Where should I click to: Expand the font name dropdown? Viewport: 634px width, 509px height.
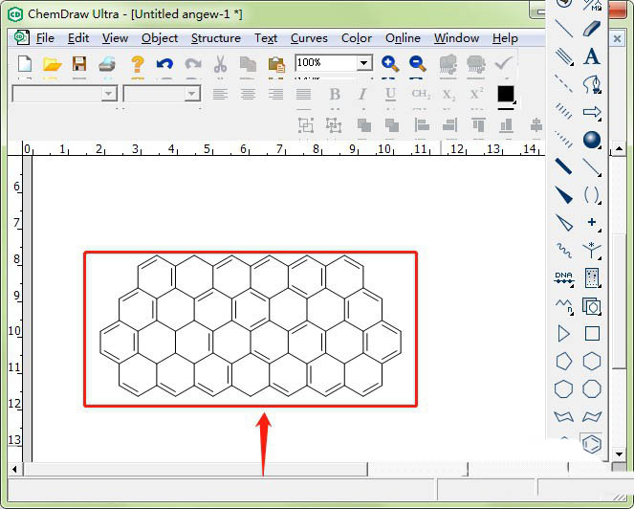[x=108, y=94]
